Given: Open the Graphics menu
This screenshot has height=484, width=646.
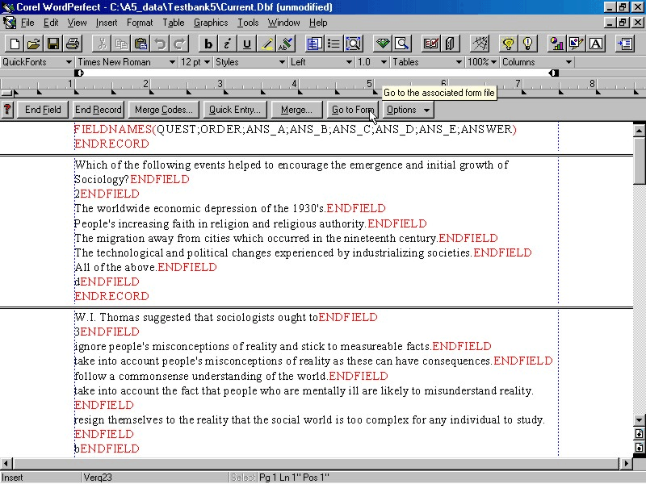Looking at the screenshot, I should tap(211, 23).
